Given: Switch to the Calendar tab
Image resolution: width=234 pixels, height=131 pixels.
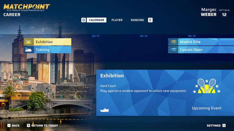Looking at the screenshot, I should click(97, 20).
